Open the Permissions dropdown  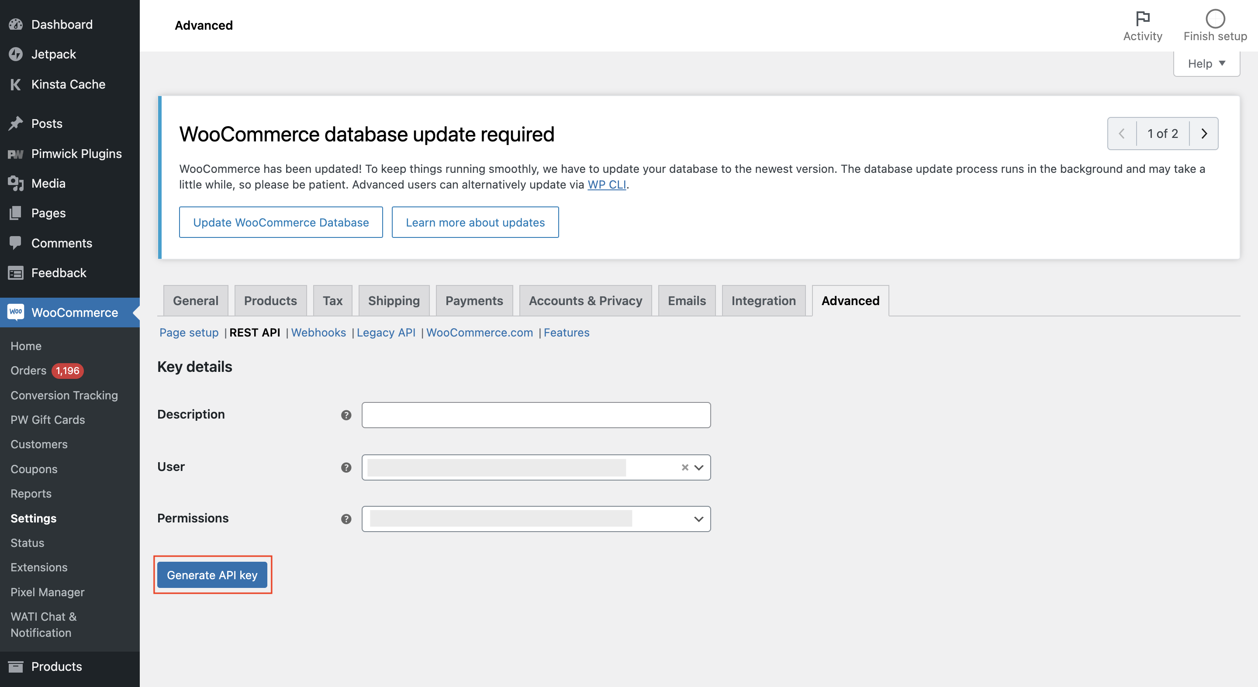click(x=699, y=519)
